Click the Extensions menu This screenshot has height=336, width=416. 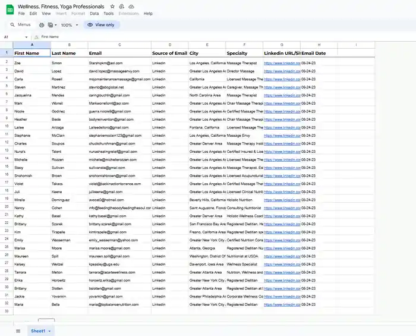[x=129, y=14]
